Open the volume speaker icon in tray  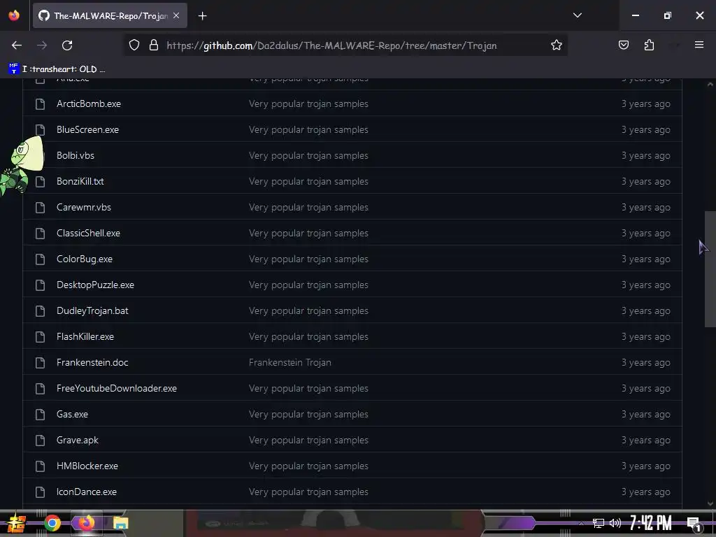pyautogui.click(x=615, y=523)
